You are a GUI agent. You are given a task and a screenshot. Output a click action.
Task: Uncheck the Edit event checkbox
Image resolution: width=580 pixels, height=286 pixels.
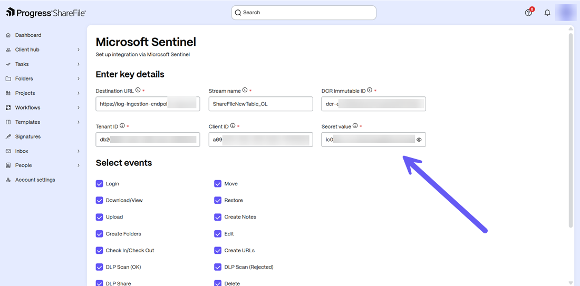point(218,234)
